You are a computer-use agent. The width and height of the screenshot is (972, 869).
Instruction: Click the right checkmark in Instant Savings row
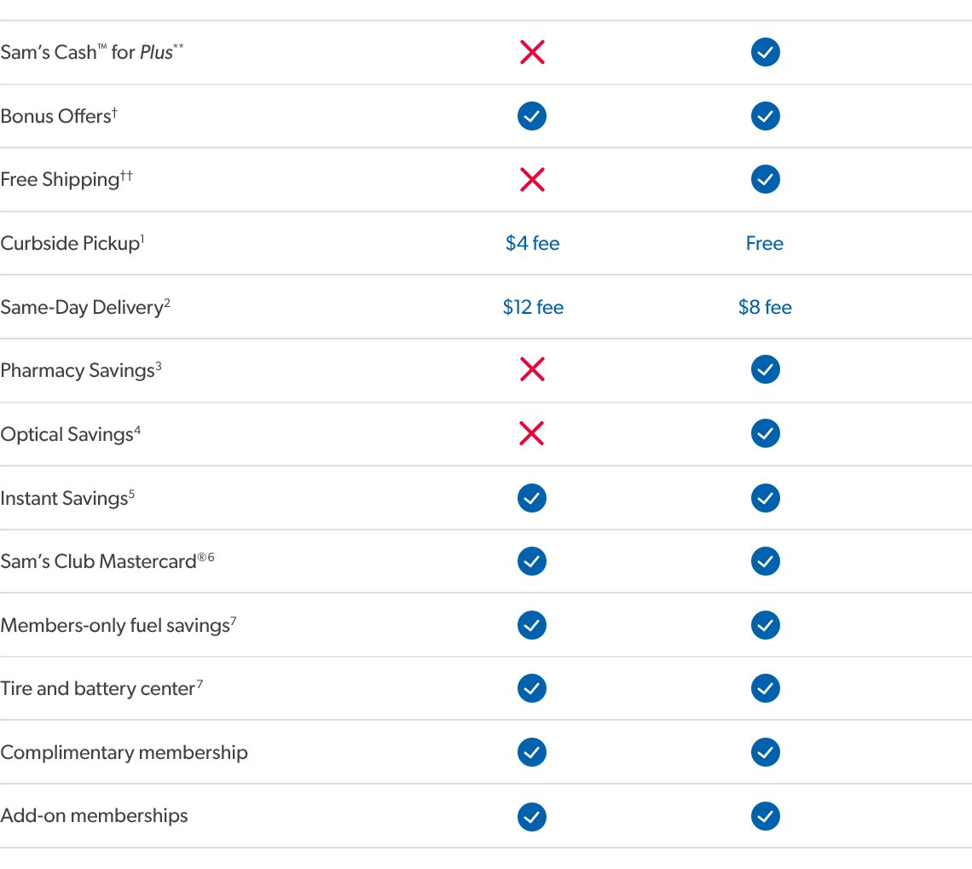(x=766, y=498)
